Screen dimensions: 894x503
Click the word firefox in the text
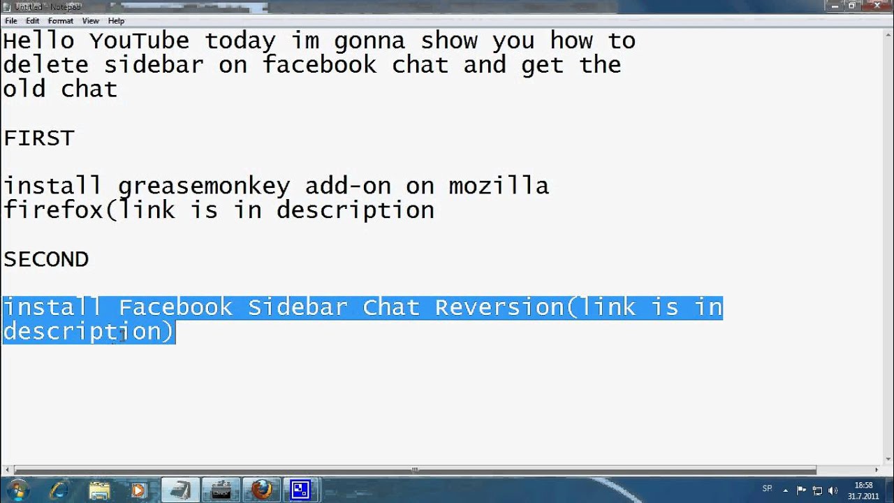point(54,210)
